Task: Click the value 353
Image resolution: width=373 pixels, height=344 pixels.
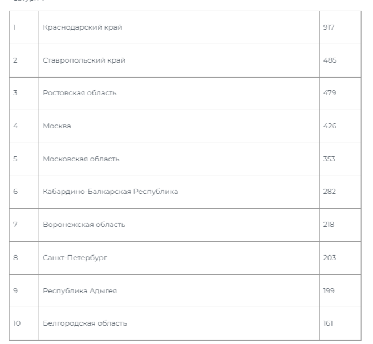Action: [329, 159]
